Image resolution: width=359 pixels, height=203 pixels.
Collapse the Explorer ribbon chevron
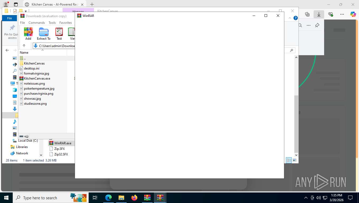click(x=290, y=18)
